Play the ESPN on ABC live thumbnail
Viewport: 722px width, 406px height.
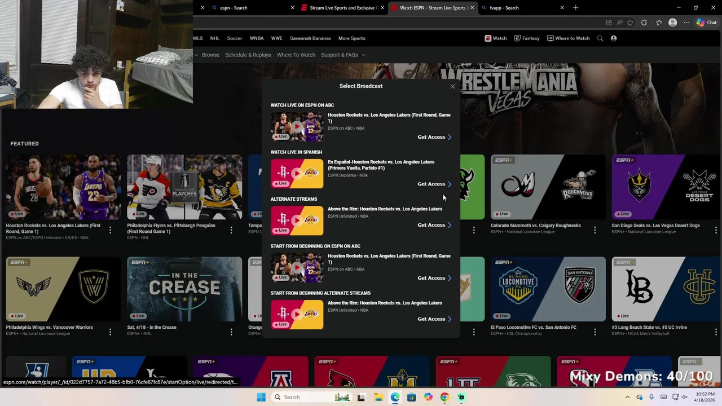[297, 126]
